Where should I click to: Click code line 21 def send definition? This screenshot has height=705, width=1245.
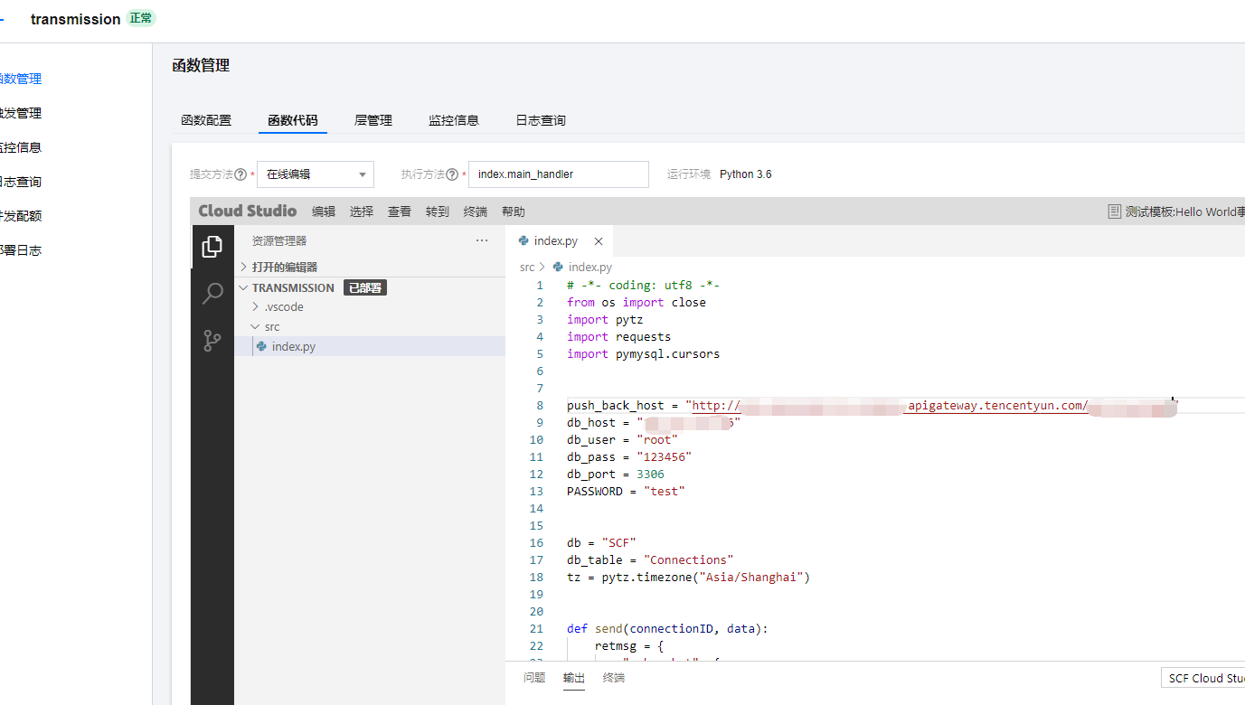pyautogui.click(x=667, y=628)
